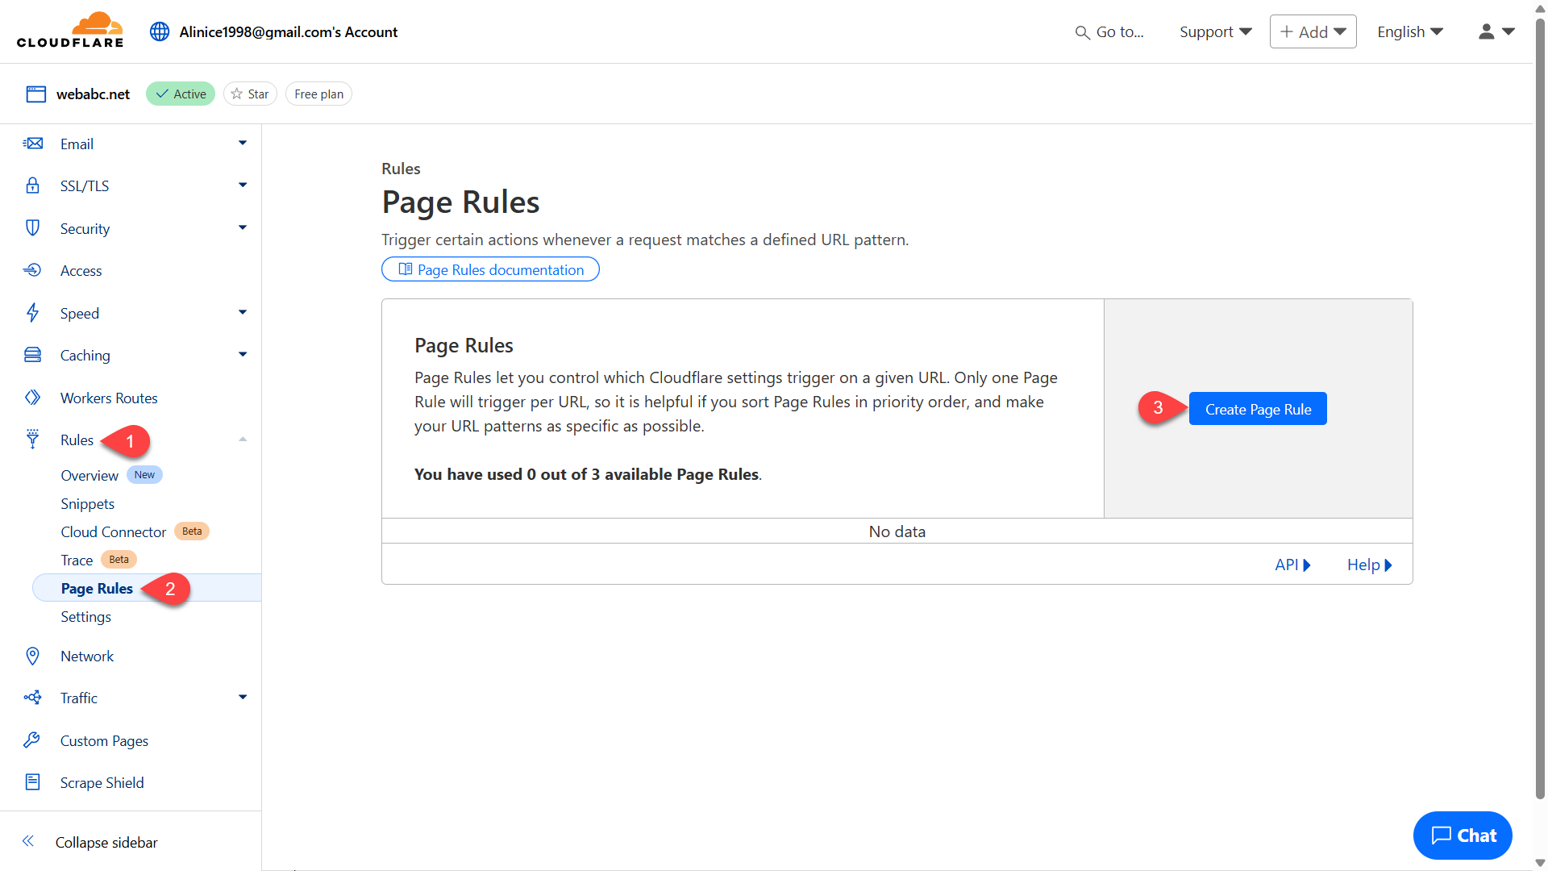Click the Workers Routes diamond icon
Viewport: 1548px width, 871px height.
tap(33, 398)
